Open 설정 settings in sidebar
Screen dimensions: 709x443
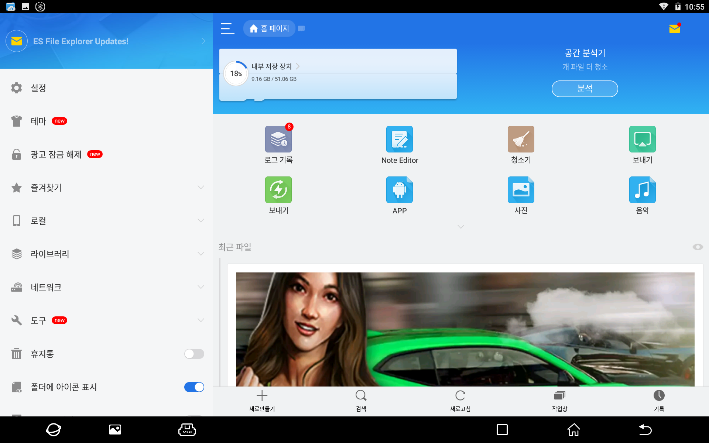point(106,88)
